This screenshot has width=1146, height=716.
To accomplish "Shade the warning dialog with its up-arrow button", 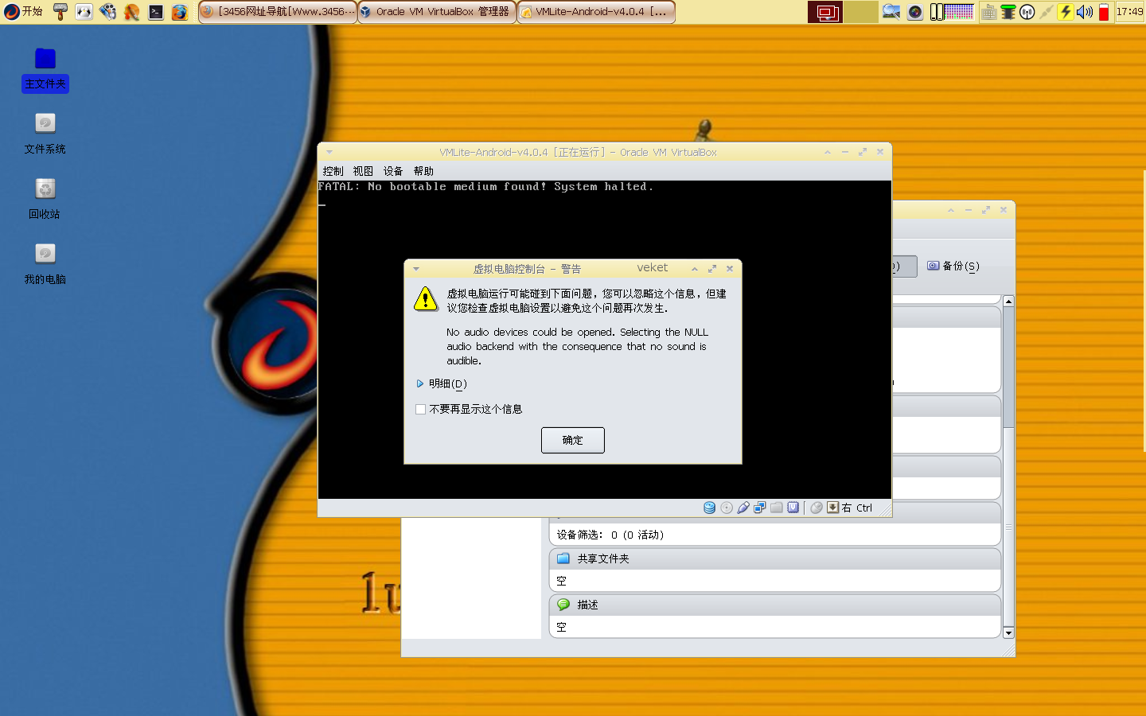I will pyautogui.click(x=695, y=269).
